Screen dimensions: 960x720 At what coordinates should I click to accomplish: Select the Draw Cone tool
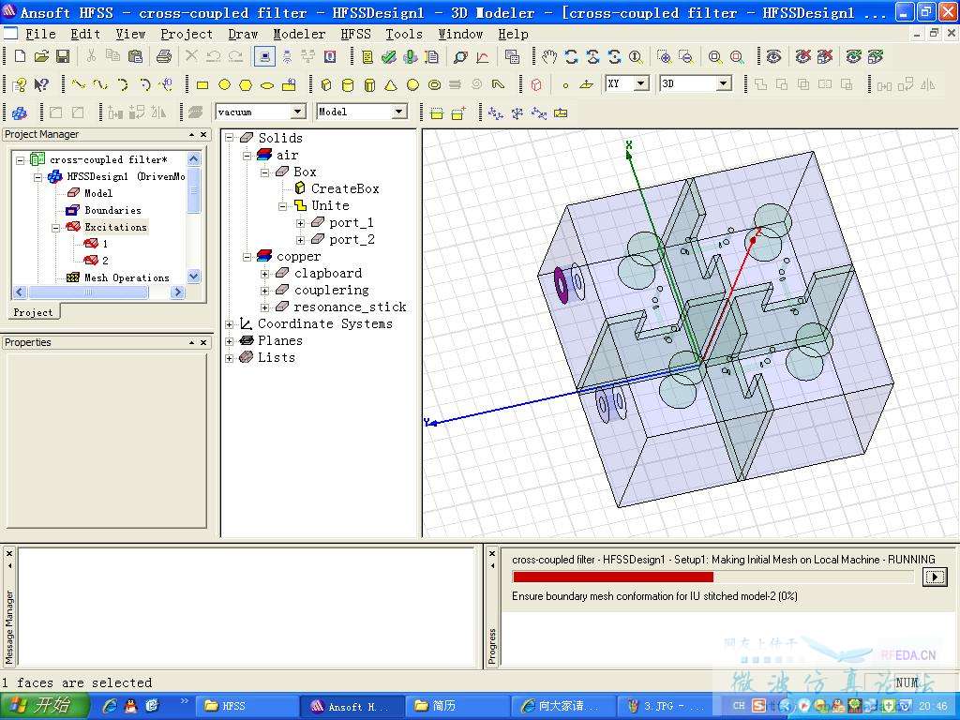point(391,84)
